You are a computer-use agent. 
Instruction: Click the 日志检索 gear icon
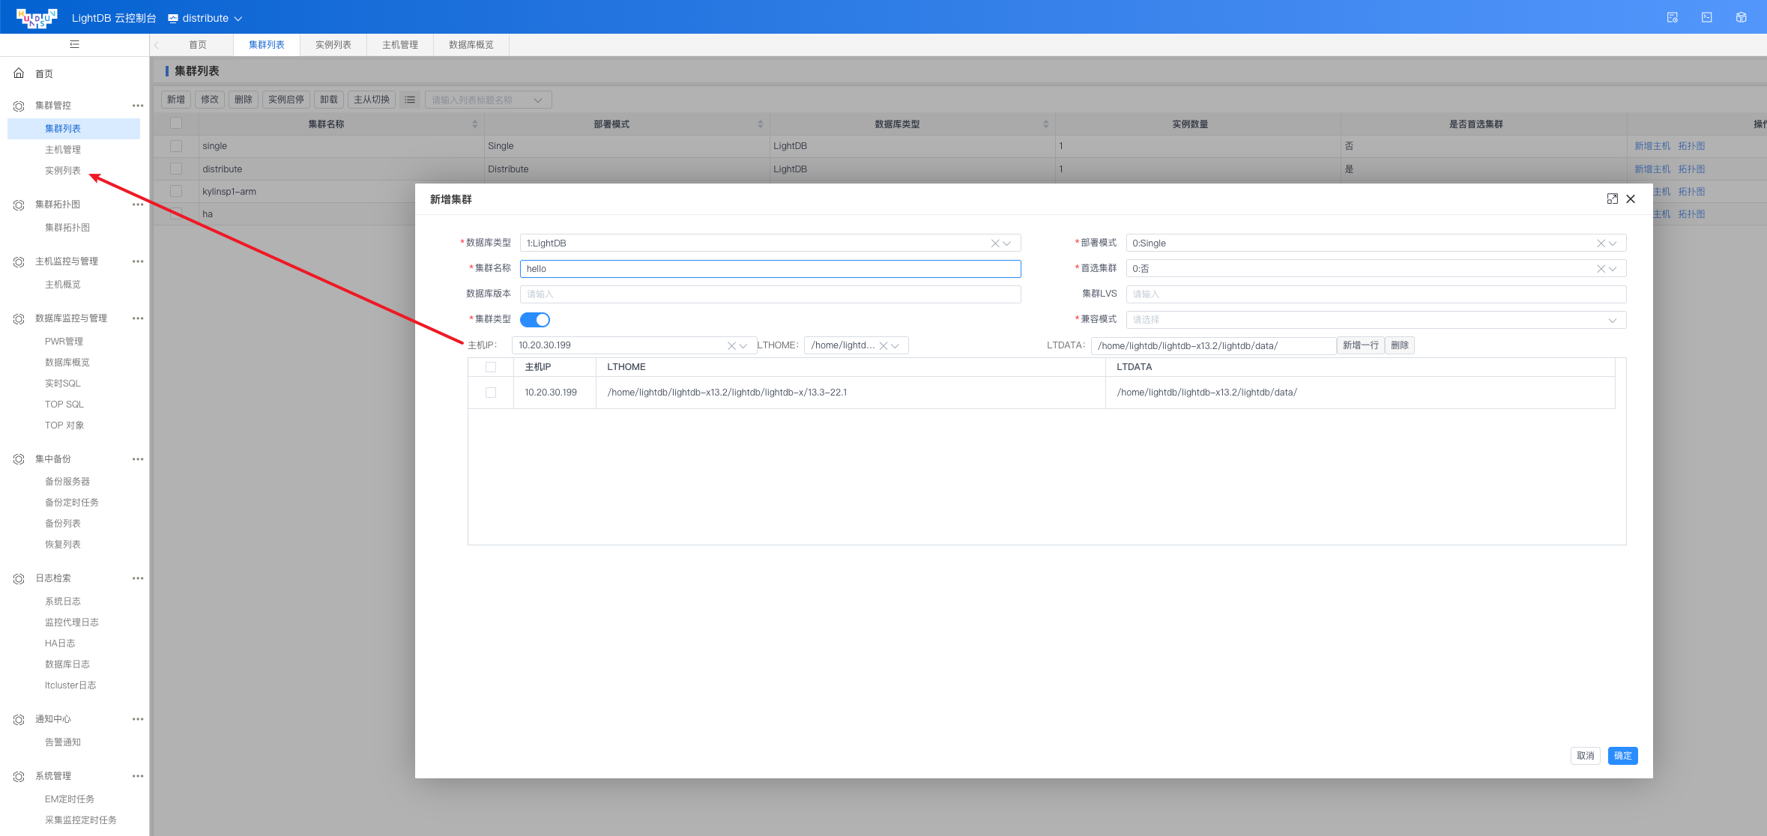(x=19, y=578)
